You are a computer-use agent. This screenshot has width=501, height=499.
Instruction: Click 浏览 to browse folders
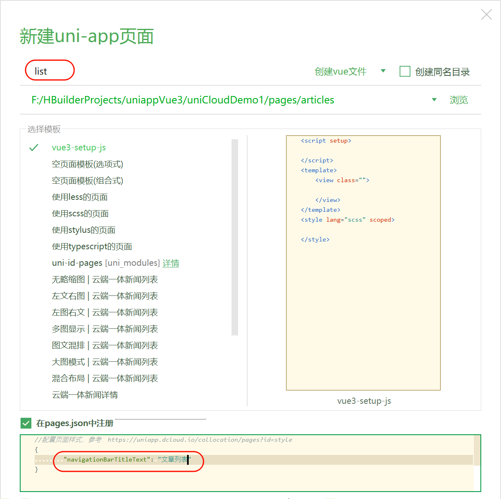459,99
